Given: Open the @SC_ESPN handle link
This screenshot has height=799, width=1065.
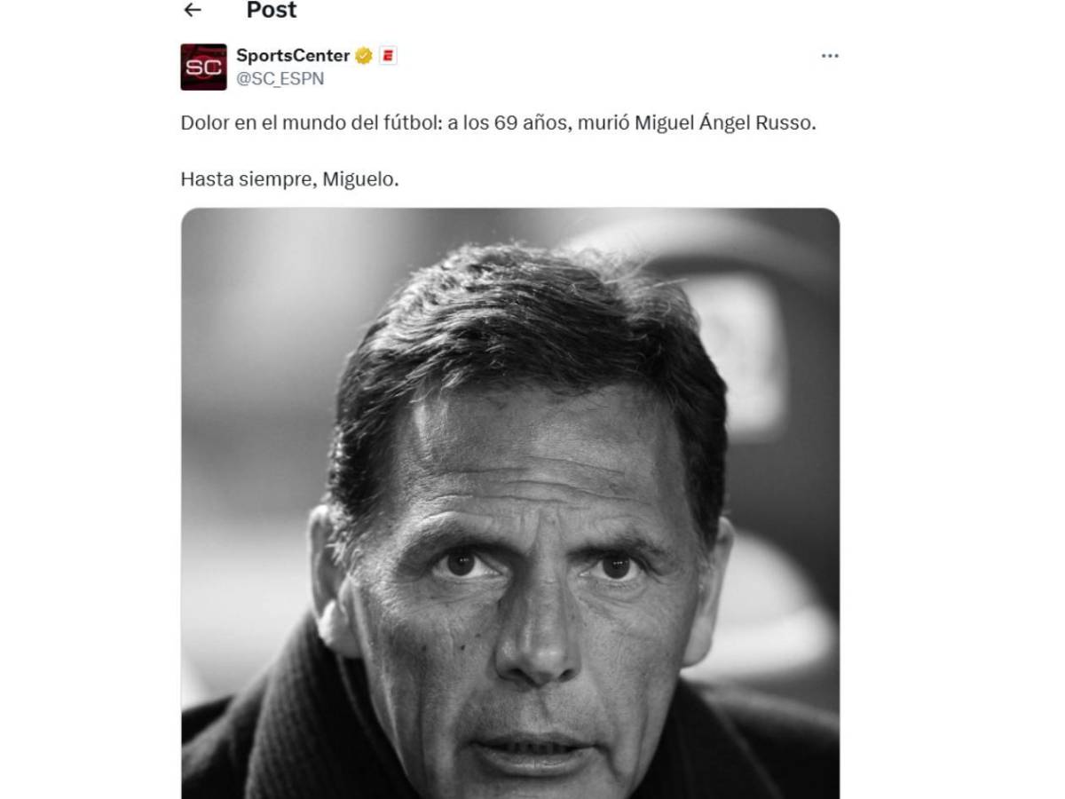Looking at the screenshot, I should pos(280,79).
